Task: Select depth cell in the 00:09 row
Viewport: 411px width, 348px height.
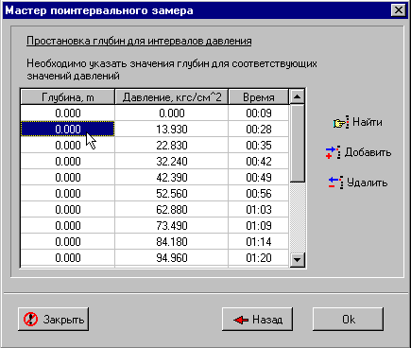Action: pyautogui.click(x=68, y=113)
